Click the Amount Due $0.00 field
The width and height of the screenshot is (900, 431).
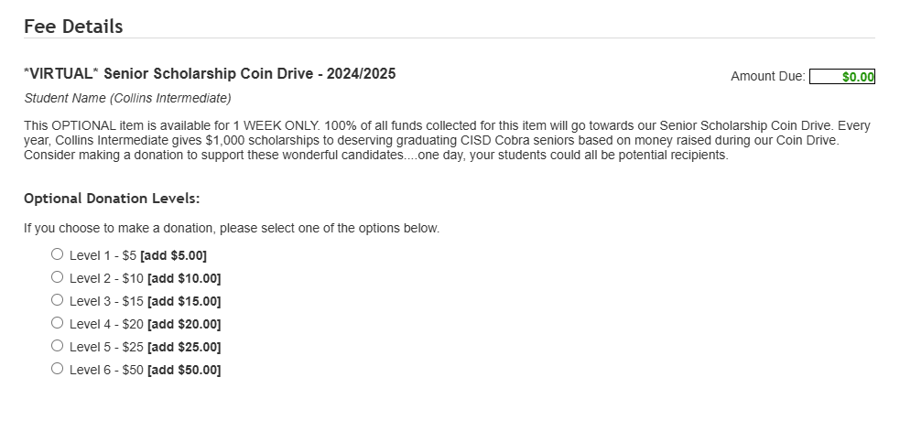pos(842,77)
